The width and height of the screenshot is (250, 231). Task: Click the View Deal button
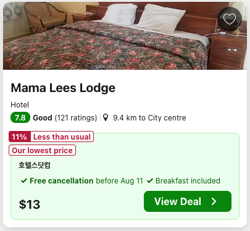[x=188, y=201]
